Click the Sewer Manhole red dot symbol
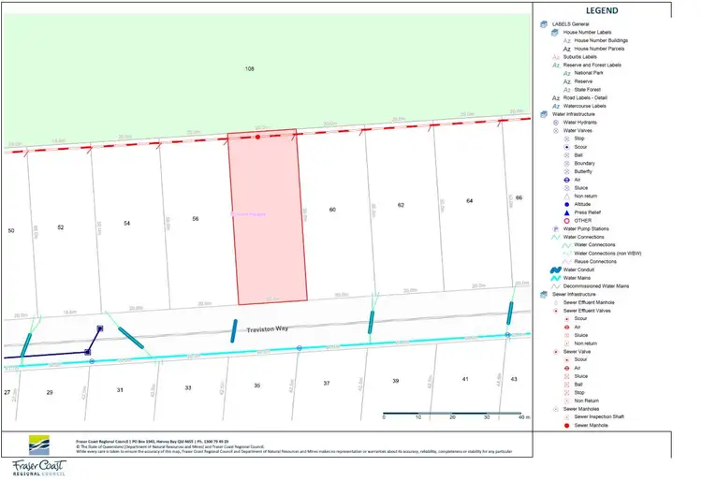 click(566, 426)
